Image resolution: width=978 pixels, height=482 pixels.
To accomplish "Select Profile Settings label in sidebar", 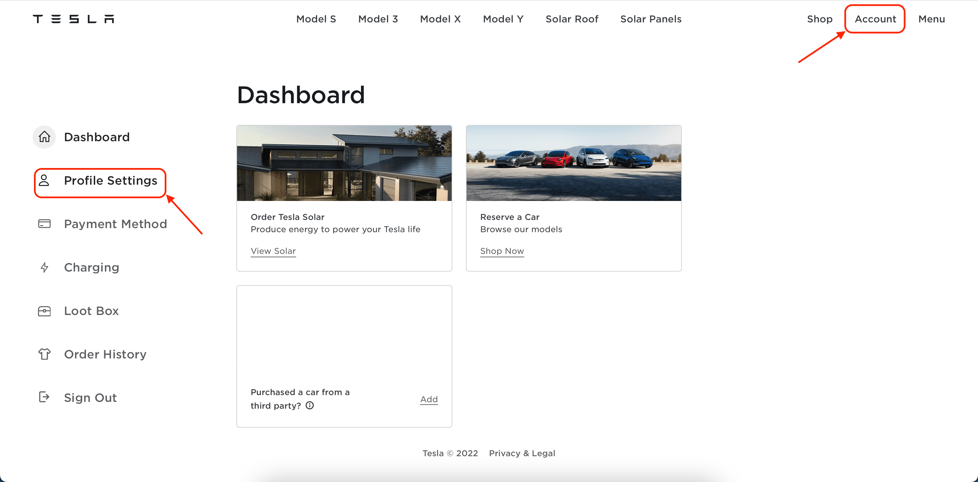I will click(x=110, y=181).
